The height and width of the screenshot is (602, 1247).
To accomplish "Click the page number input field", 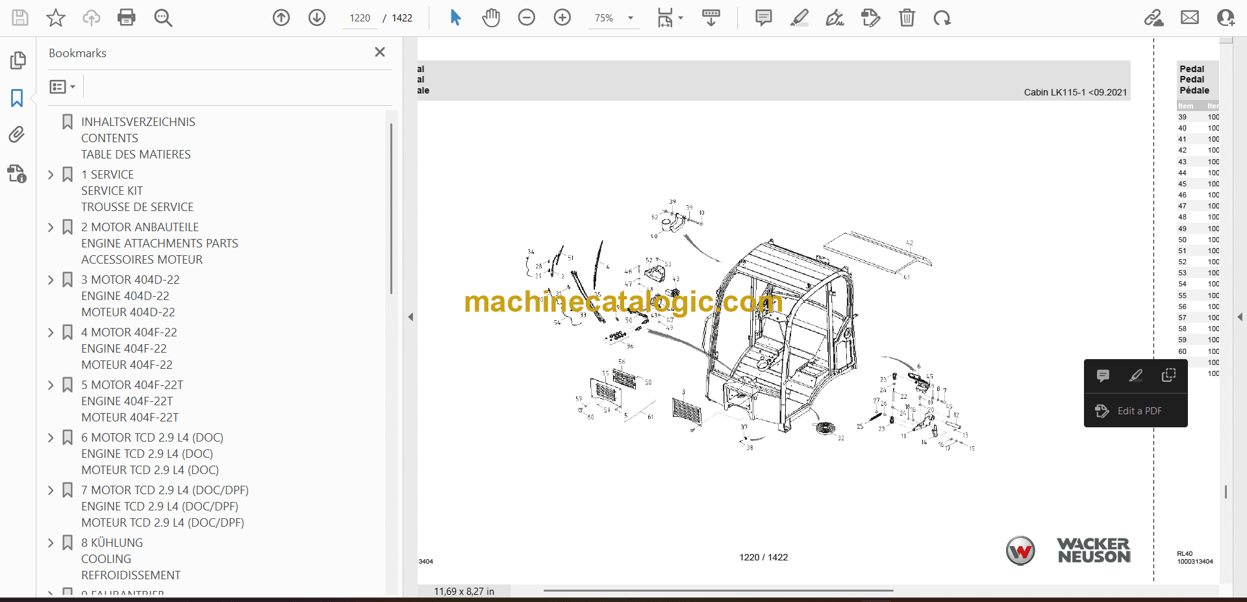I will click(x=360, y=18).
